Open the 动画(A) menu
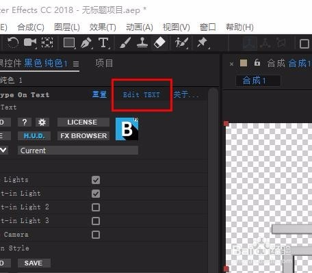 pos(140,27)
